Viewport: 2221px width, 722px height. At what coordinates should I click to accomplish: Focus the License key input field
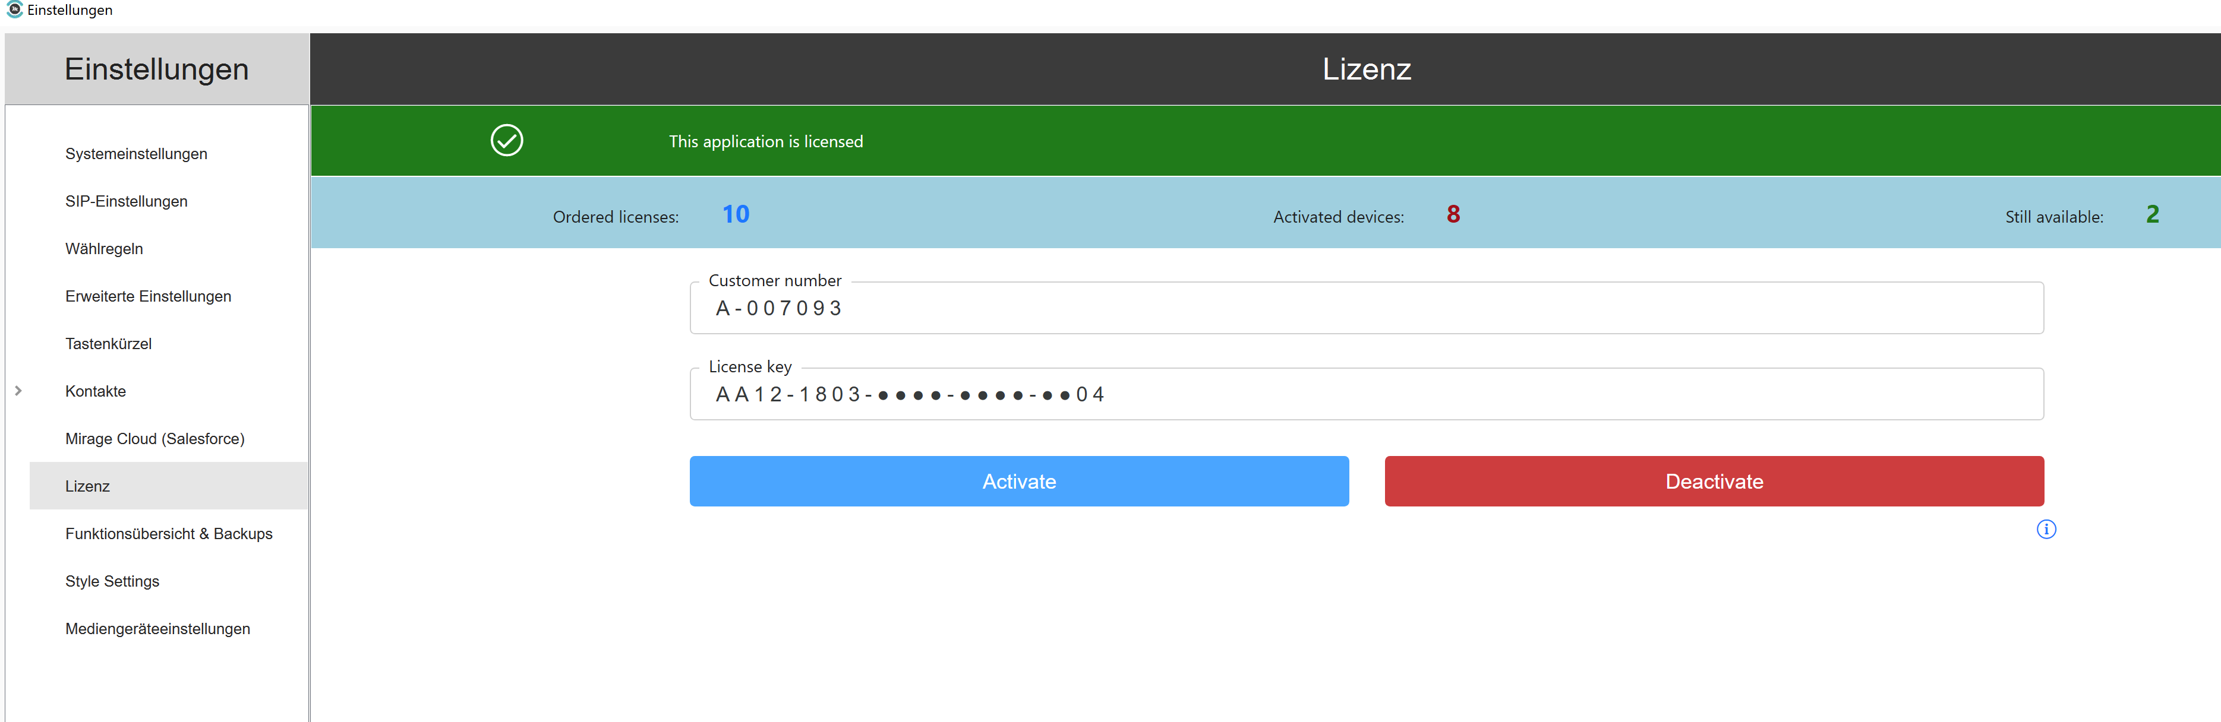(x=1367, y=395)
